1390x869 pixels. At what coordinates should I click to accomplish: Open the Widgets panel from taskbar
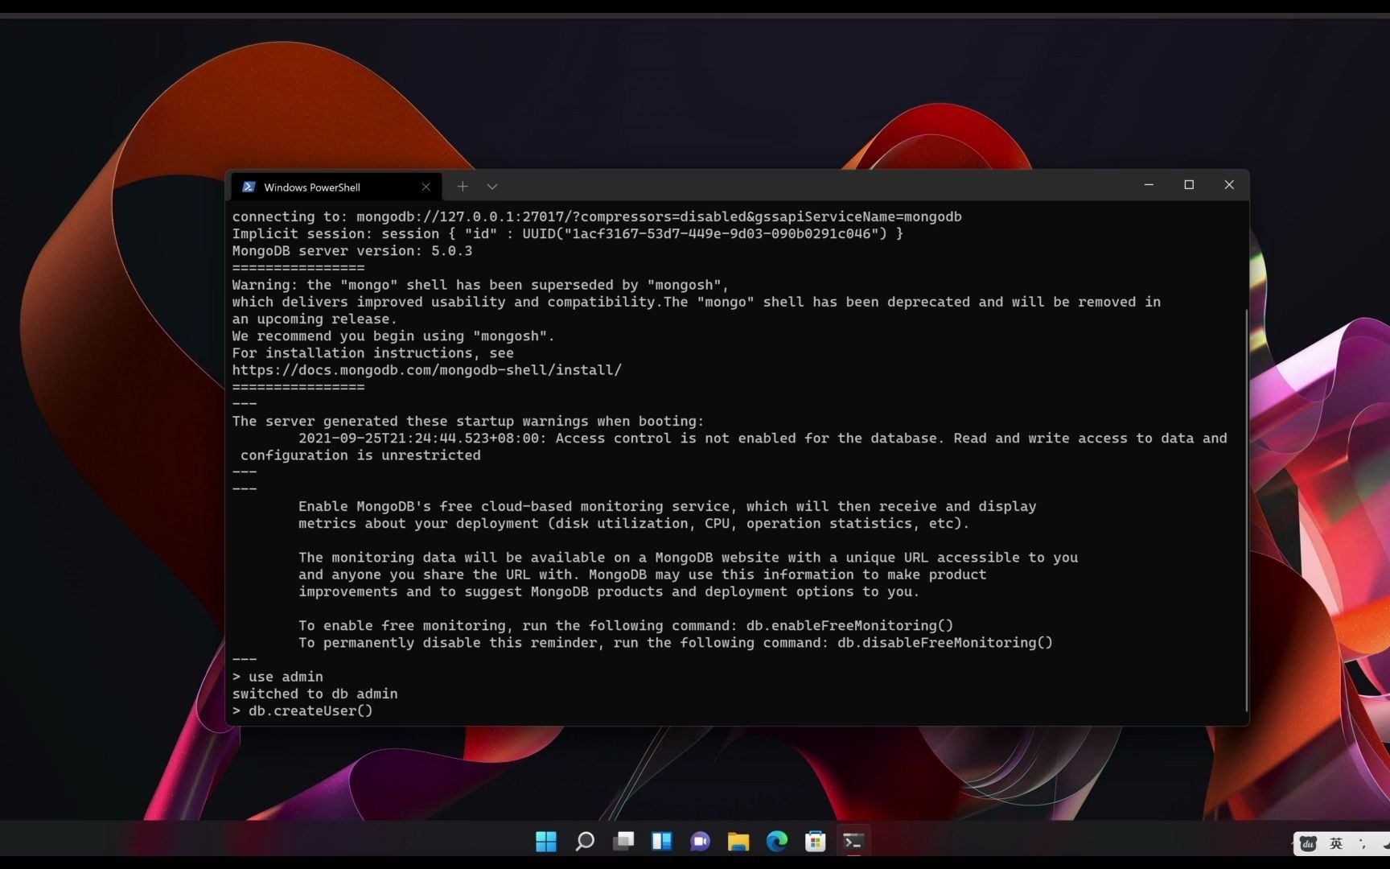click(x=662, y=842)
